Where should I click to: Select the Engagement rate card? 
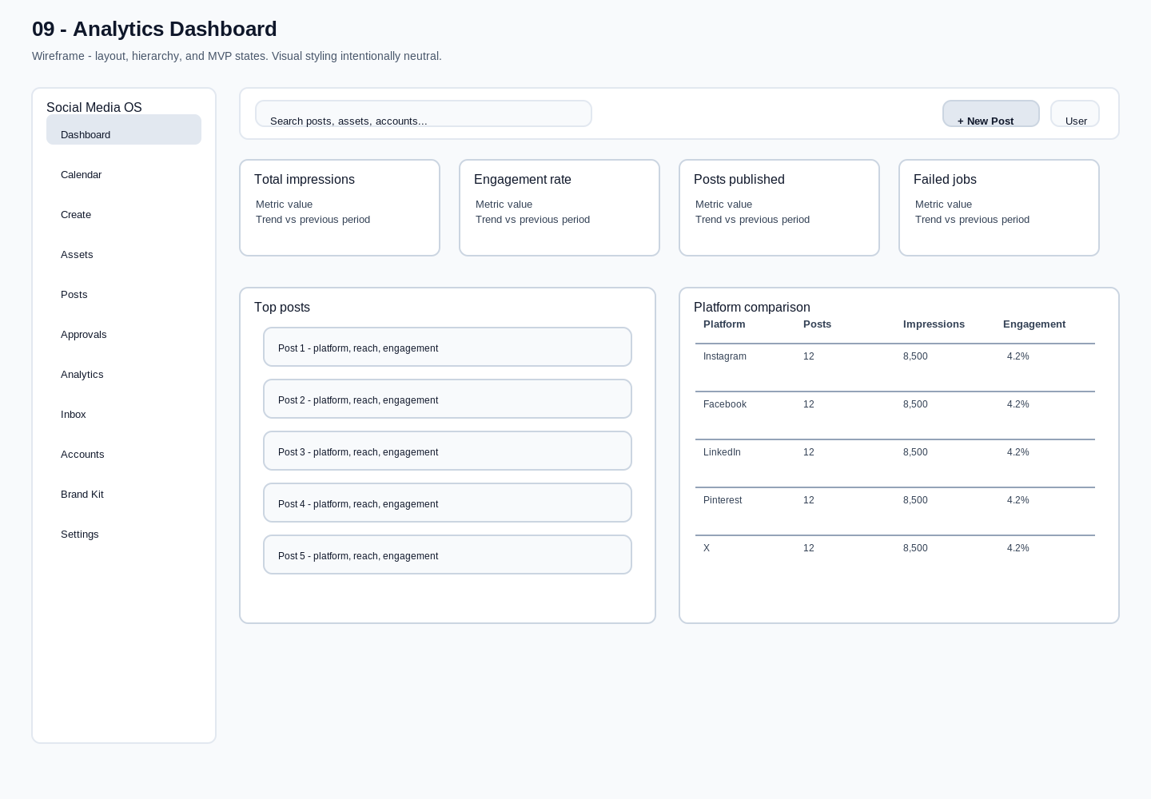coord(560,208)
